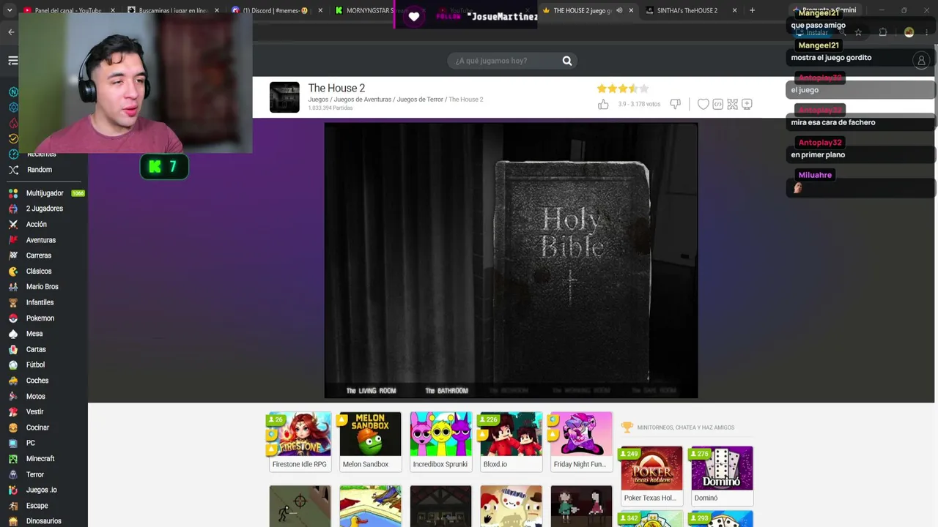Click the Clásicos Pac-Man icon
The height and width of the screenshot is (527, 938).
point(13,272)
